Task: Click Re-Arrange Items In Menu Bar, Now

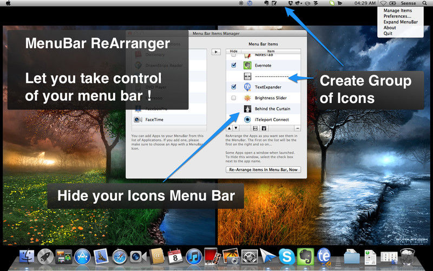Action: [263, 170]
